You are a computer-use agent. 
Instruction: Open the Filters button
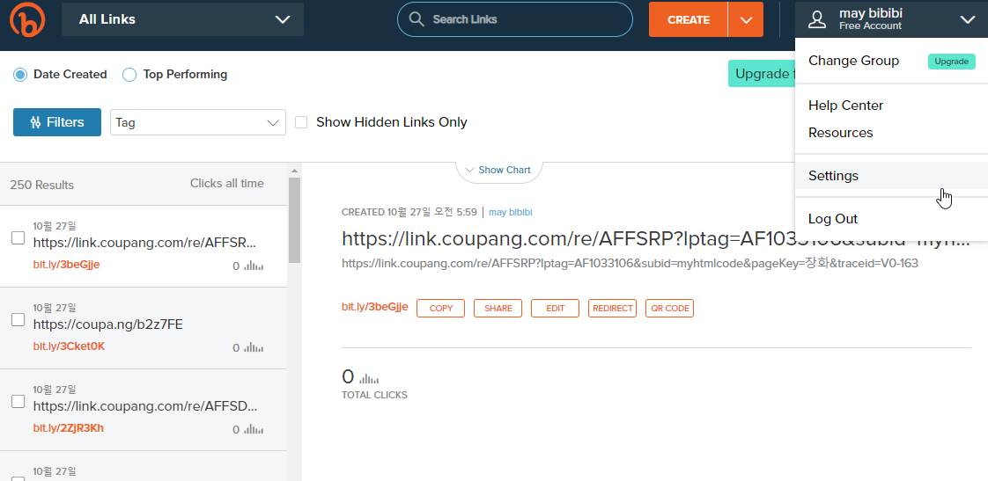point(57,122)
